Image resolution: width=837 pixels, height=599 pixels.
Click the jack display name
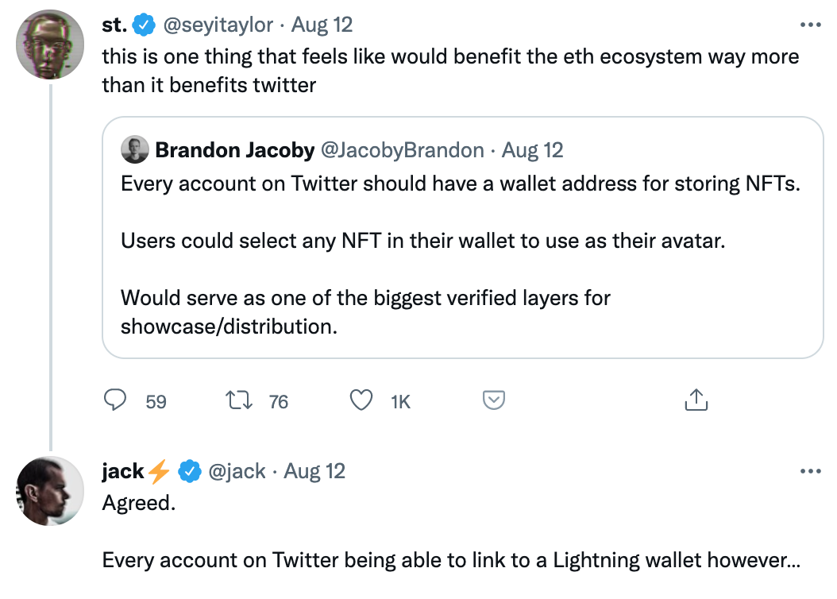point(123,471)
